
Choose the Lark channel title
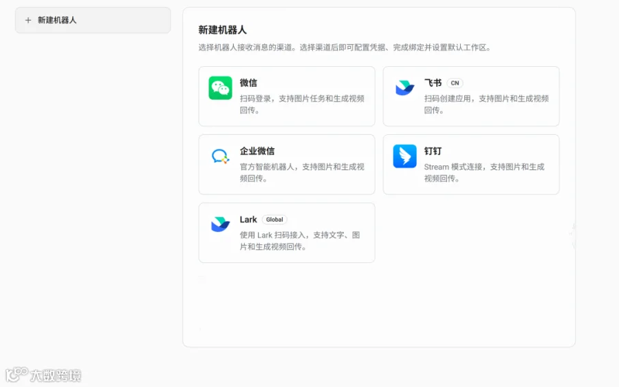248,220
